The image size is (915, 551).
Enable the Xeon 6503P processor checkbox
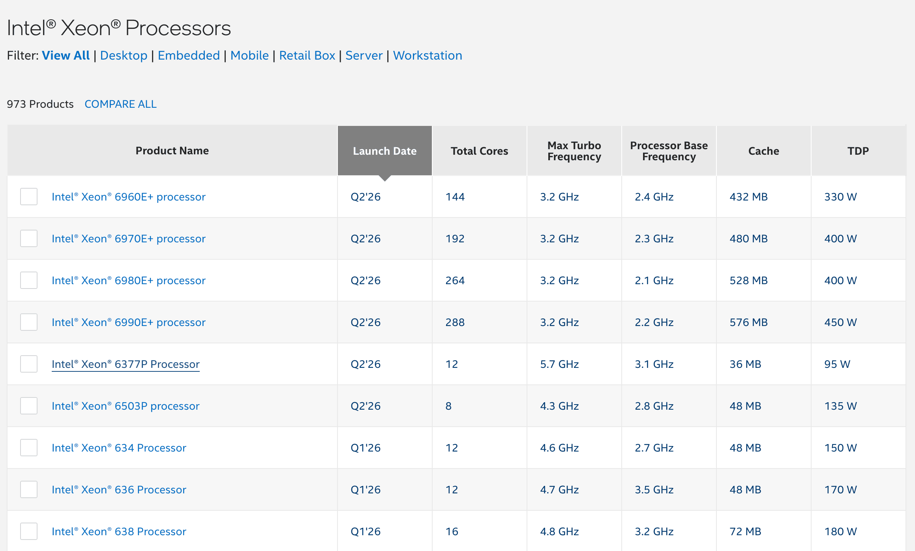[29, 406]
